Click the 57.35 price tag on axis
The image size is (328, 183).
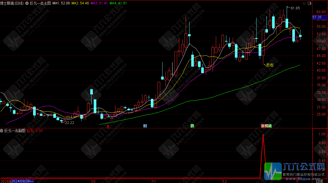coord(317,18)
